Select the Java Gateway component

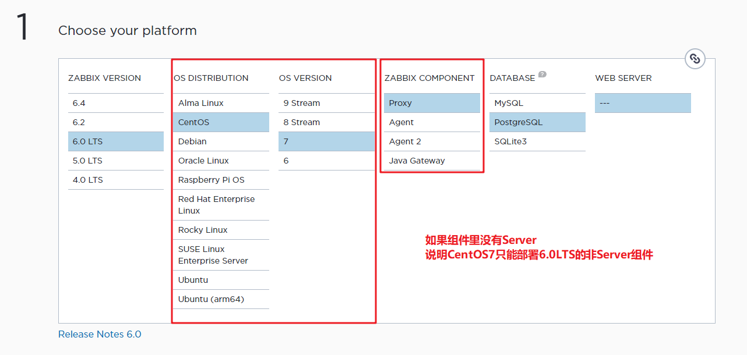click(x=432, y=161)
